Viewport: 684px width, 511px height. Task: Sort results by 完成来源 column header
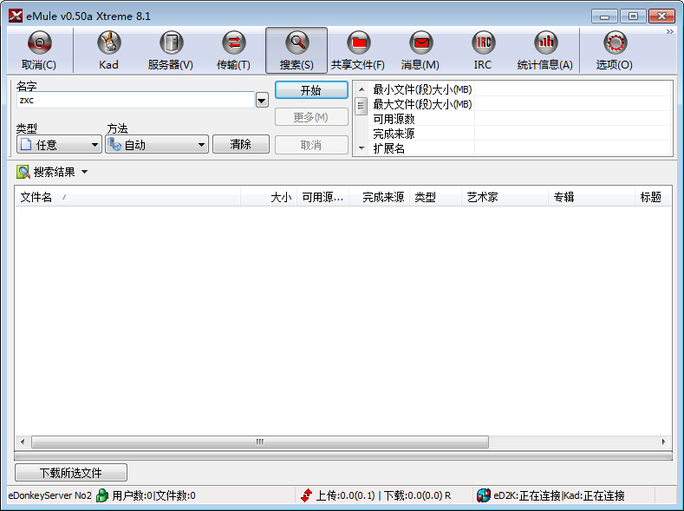pyautogui.click(x=379, y=197)
